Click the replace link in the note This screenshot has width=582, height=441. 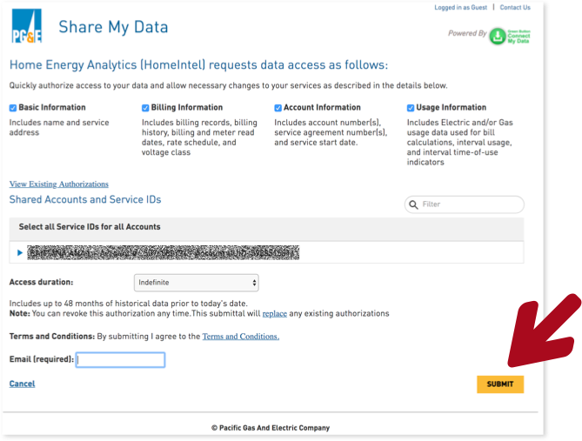pyautogui.click(x=275, y=314)
